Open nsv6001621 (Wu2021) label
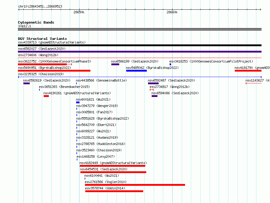The width and height of the screenshot is (270, 203). click(x=93, y=99)
